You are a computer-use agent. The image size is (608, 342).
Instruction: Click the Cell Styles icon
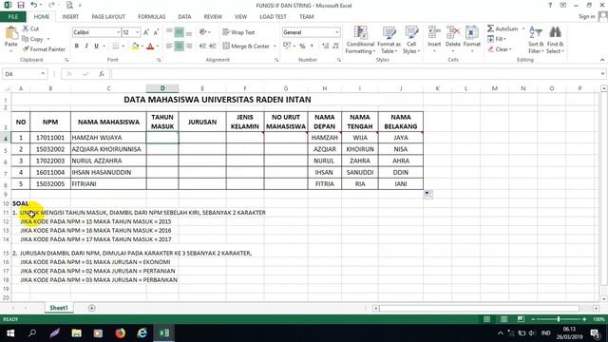(x=411, y=33)
